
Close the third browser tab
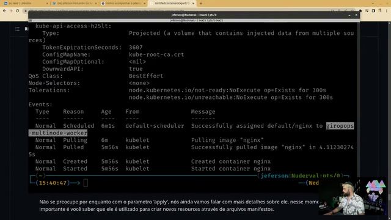144,4
